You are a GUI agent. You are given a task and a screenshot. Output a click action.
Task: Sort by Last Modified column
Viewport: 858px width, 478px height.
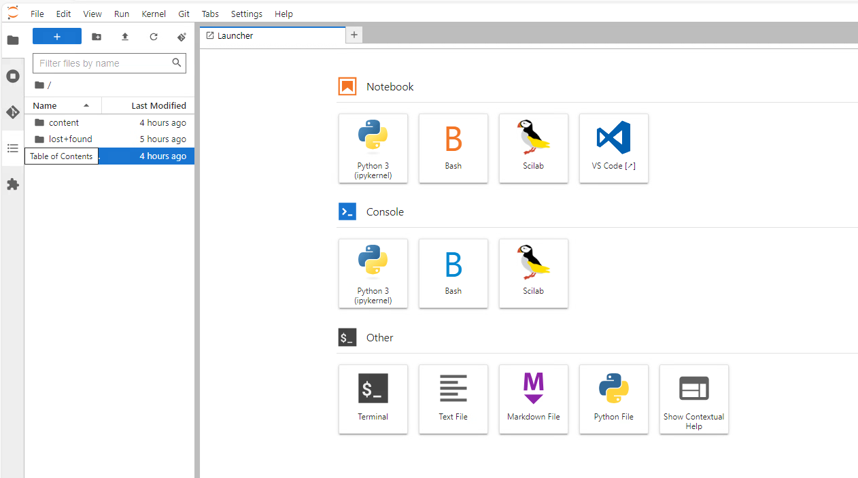click(x=148, y=105)
